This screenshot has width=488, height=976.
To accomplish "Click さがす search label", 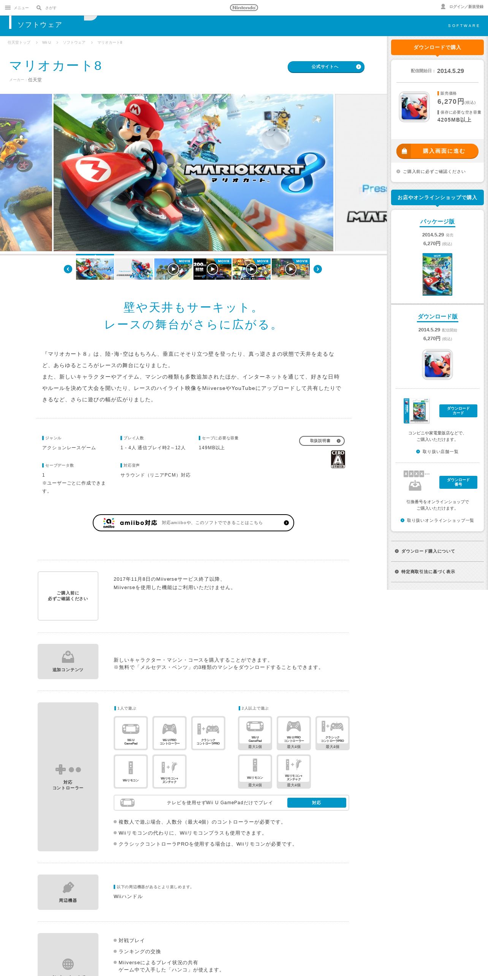I will tap(51, 8).
